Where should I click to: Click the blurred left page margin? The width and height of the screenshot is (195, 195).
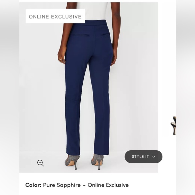tap(9, 97)
